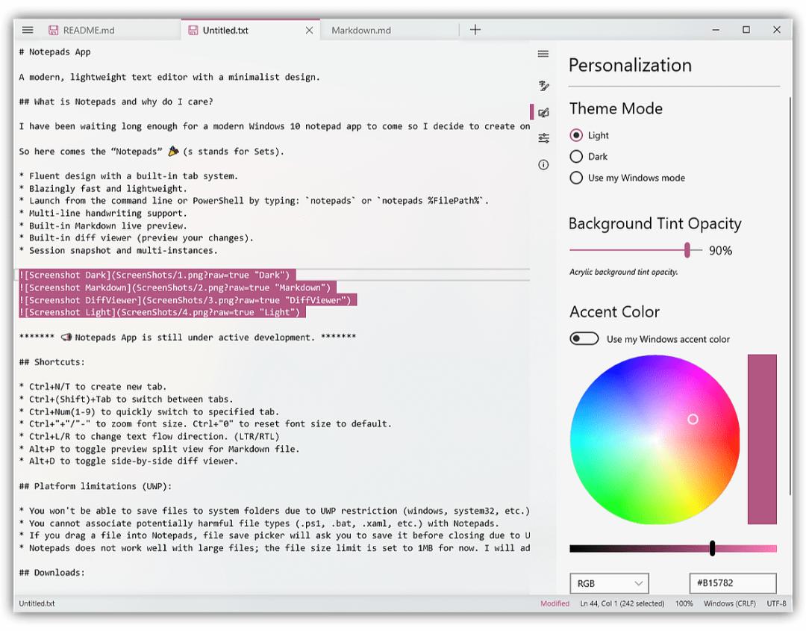Image resolution: width=806 pixels, height=631 pixels.
Task: Open the About info icon
Action: pyautogui.click(x=543, y=164)
